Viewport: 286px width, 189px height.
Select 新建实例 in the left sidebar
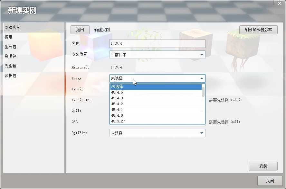[34, 28]
